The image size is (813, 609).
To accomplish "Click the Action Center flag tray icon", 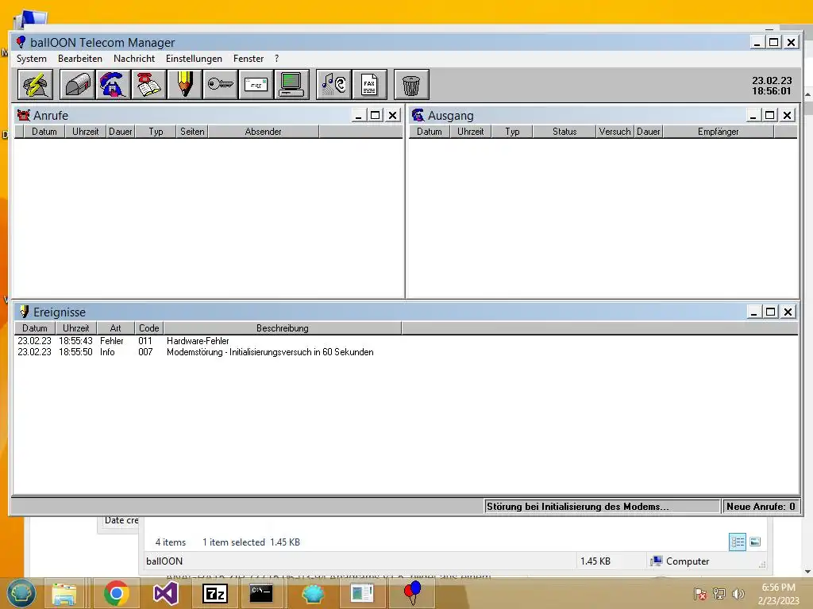I will pyautogui.click(x=700, y=594).
